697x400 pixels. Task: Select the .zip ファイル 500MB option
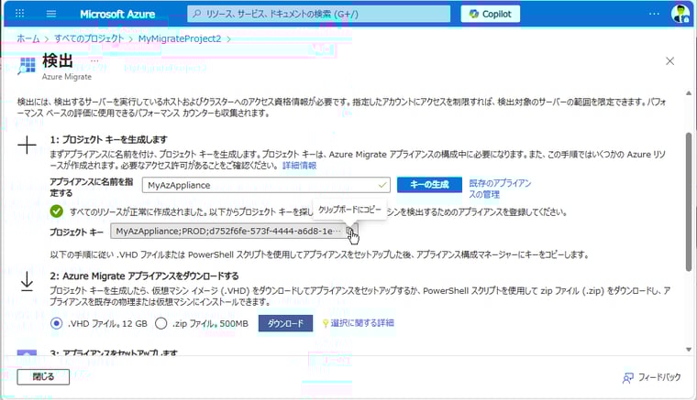tap(160, 323)
